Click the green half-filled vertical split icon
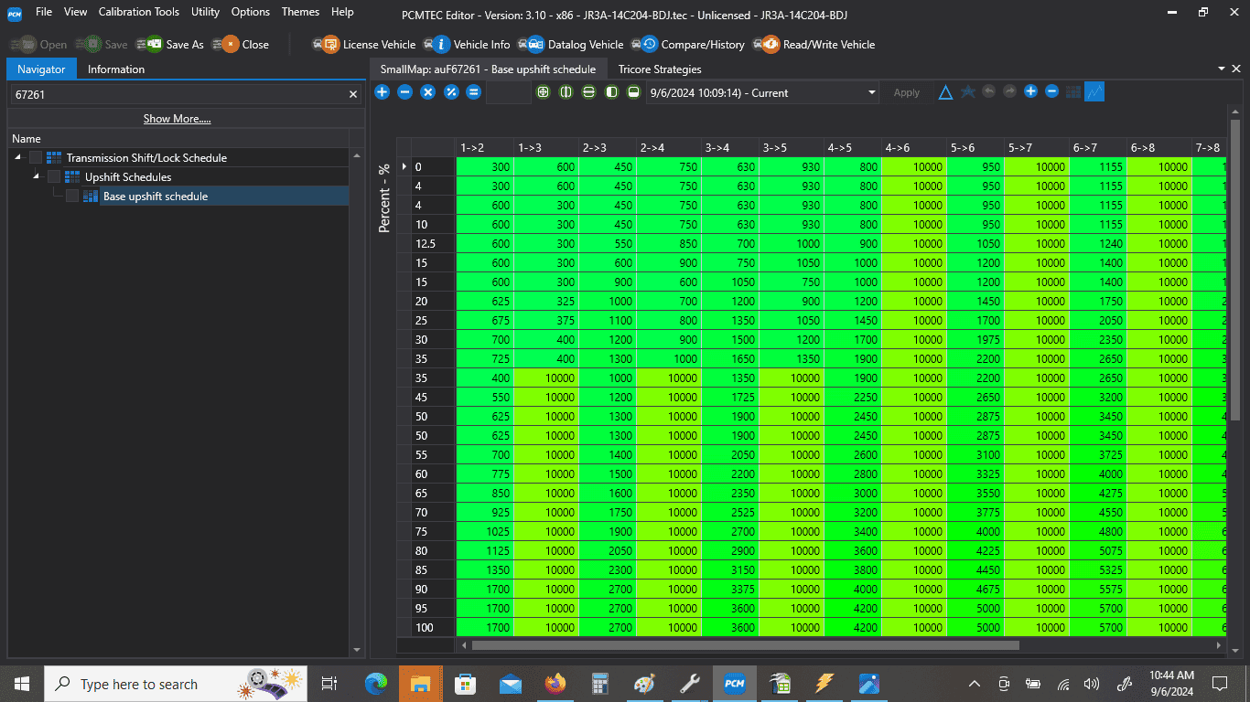The image size is (1250, 702). click(x=611, y=92)
